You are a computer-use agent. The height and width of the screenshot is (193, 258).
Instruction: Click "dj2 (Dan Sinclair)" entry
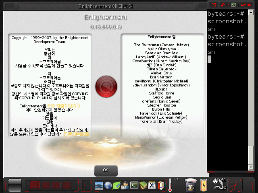pos(161,65)
